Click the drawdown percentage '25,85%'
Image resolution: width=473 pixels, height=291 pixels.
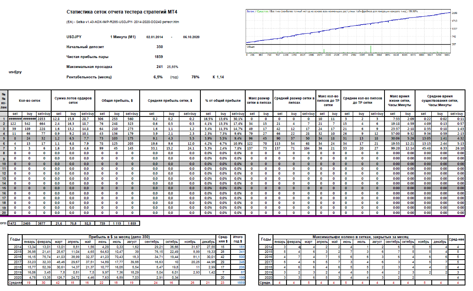(x=173, y=67)
